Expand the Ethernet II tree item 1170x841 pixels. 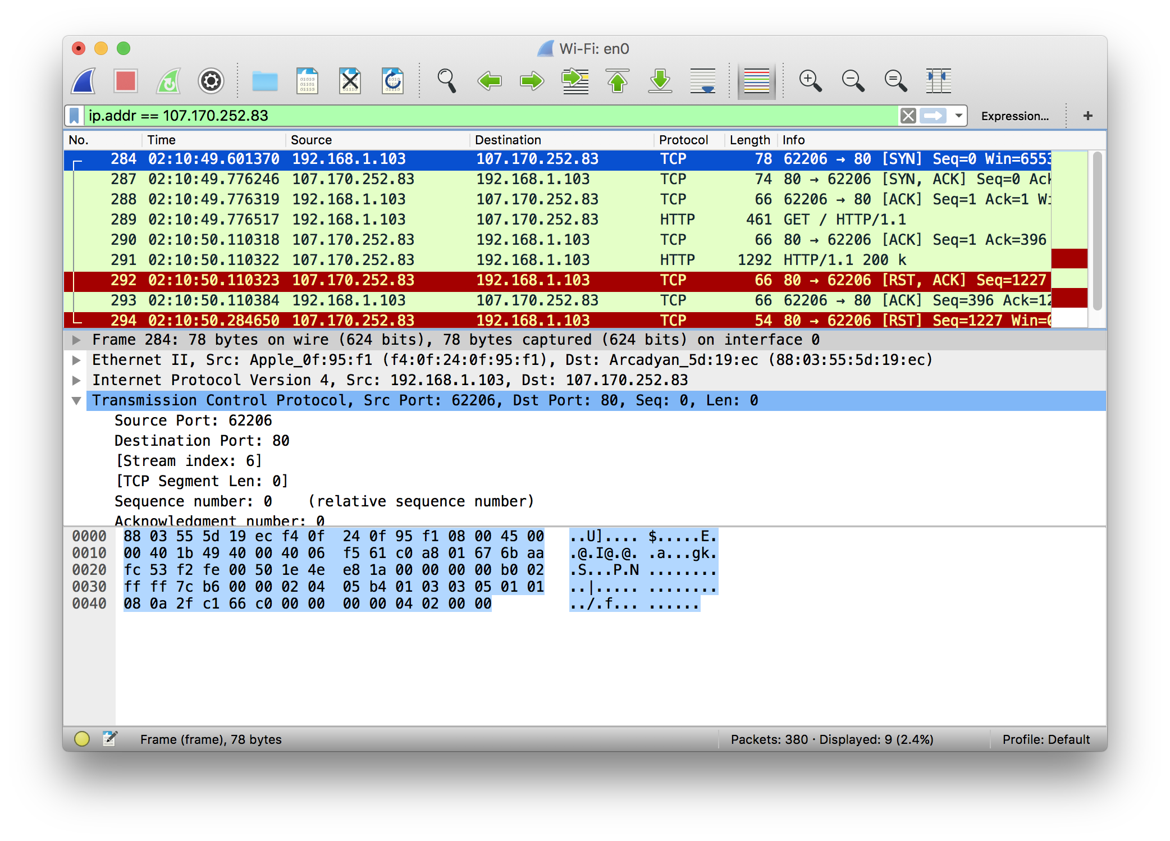[x=76, y=360]
